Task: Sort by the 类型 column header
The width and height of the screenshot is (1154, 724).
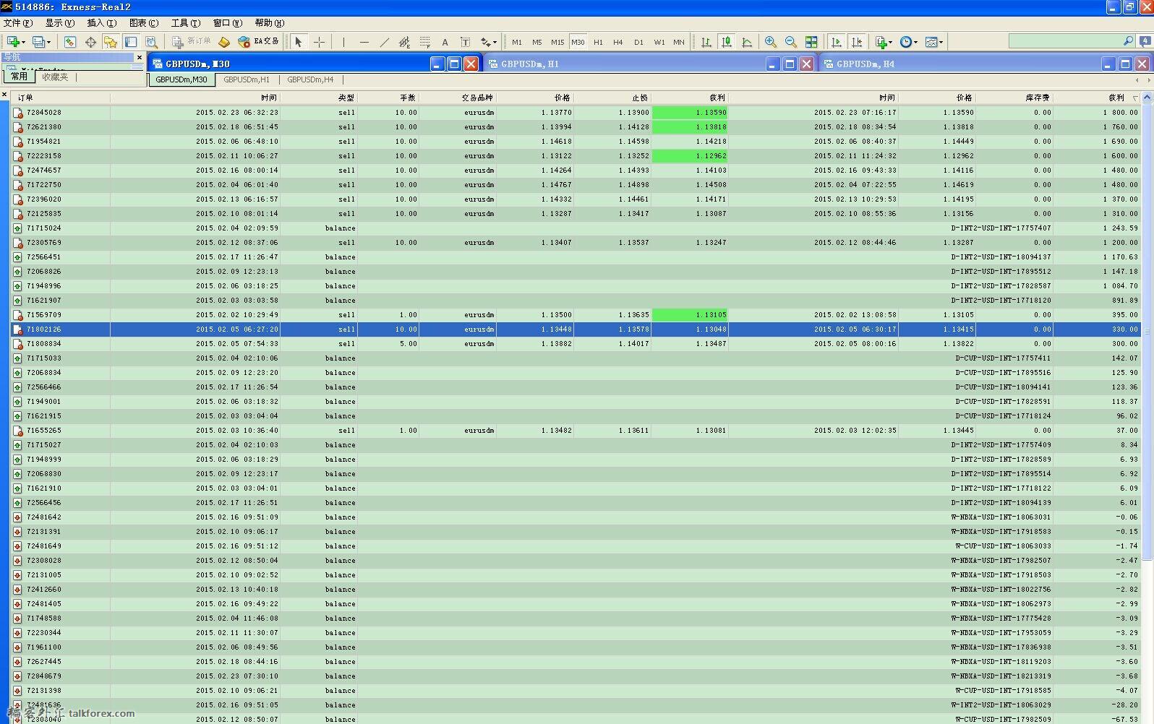Action: click(319, 98)
